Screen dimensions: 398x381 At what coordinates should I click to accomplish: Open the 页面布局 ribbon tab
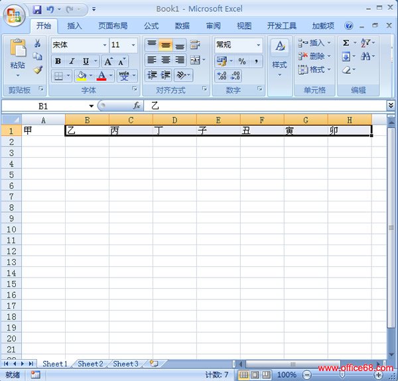(113, 26)
